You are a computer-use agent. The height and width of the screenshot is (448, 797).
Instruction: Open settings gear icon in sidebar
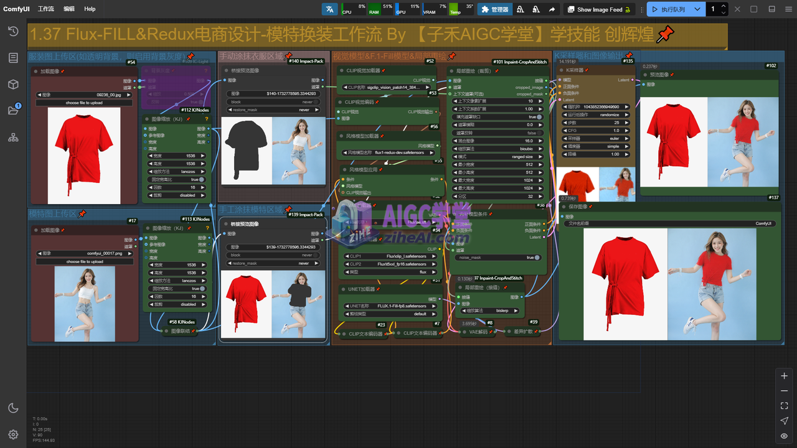coord(13,434)
